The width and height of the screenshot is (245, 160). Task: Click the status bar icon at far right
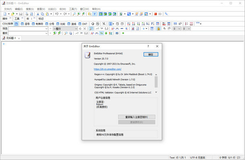(x=238, y=158)
